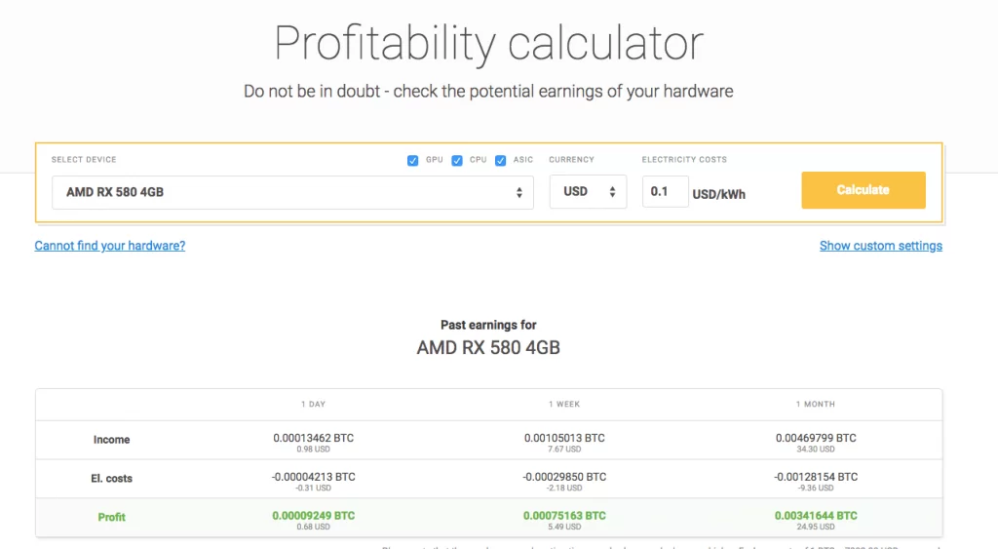Expand the USD currency selector

click(588, 192)
